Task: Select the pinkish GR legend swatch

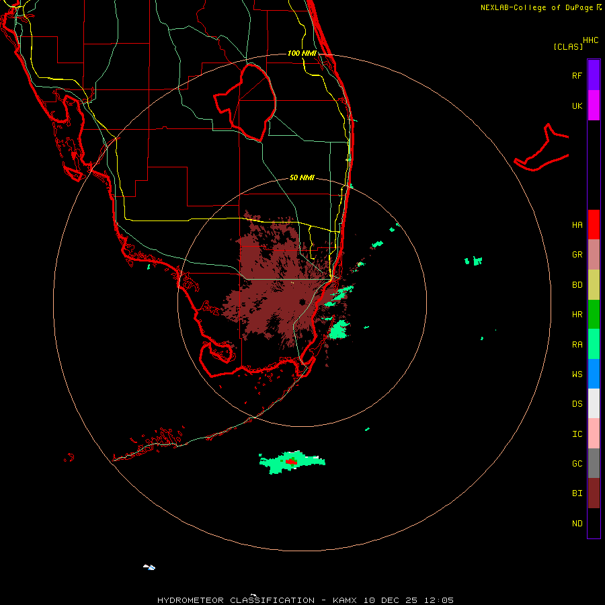Action: point(594,255)
